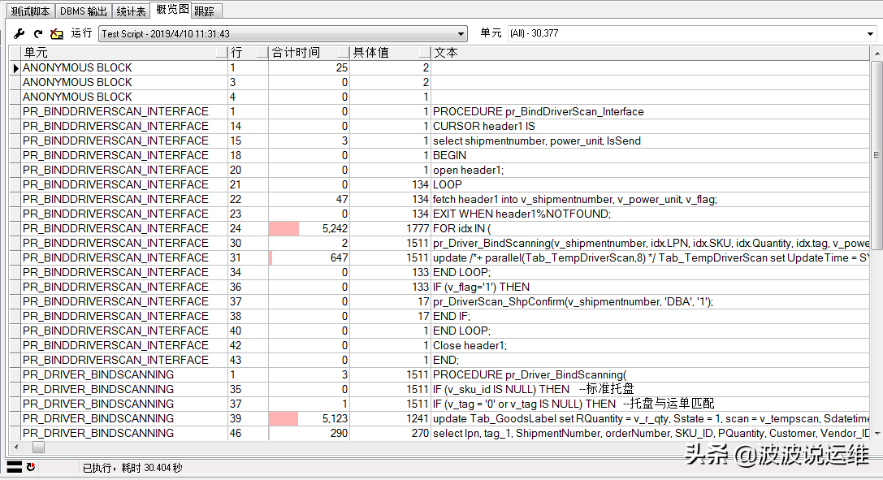Open the 单元 (All) dropdown
This screenshot has height=480, width=883.
click(x=692, y=34)
